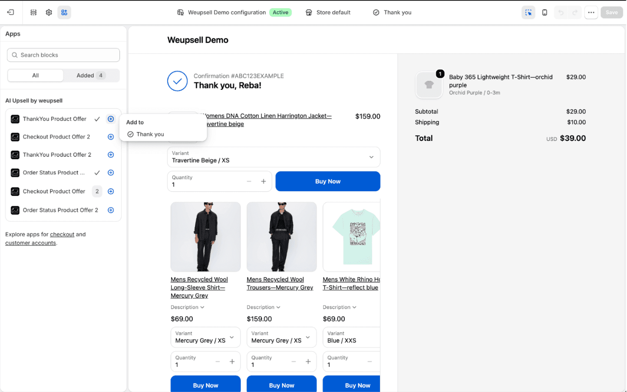Screen dimensions: 627x392
Task: Add Checkout Product Offer 2 via plus
Action: click(111, 137)
